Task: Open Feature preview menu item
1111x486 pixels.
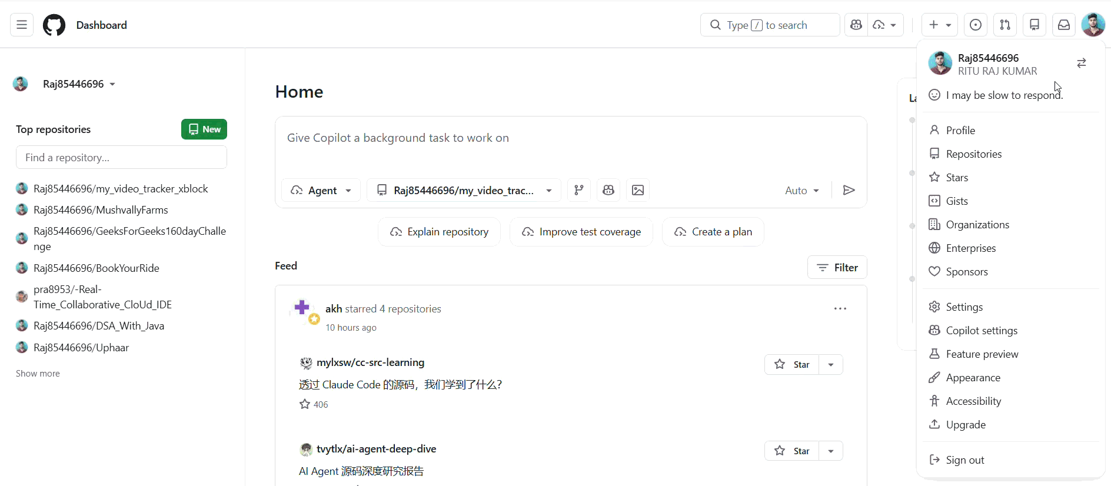Action: 1010,354
